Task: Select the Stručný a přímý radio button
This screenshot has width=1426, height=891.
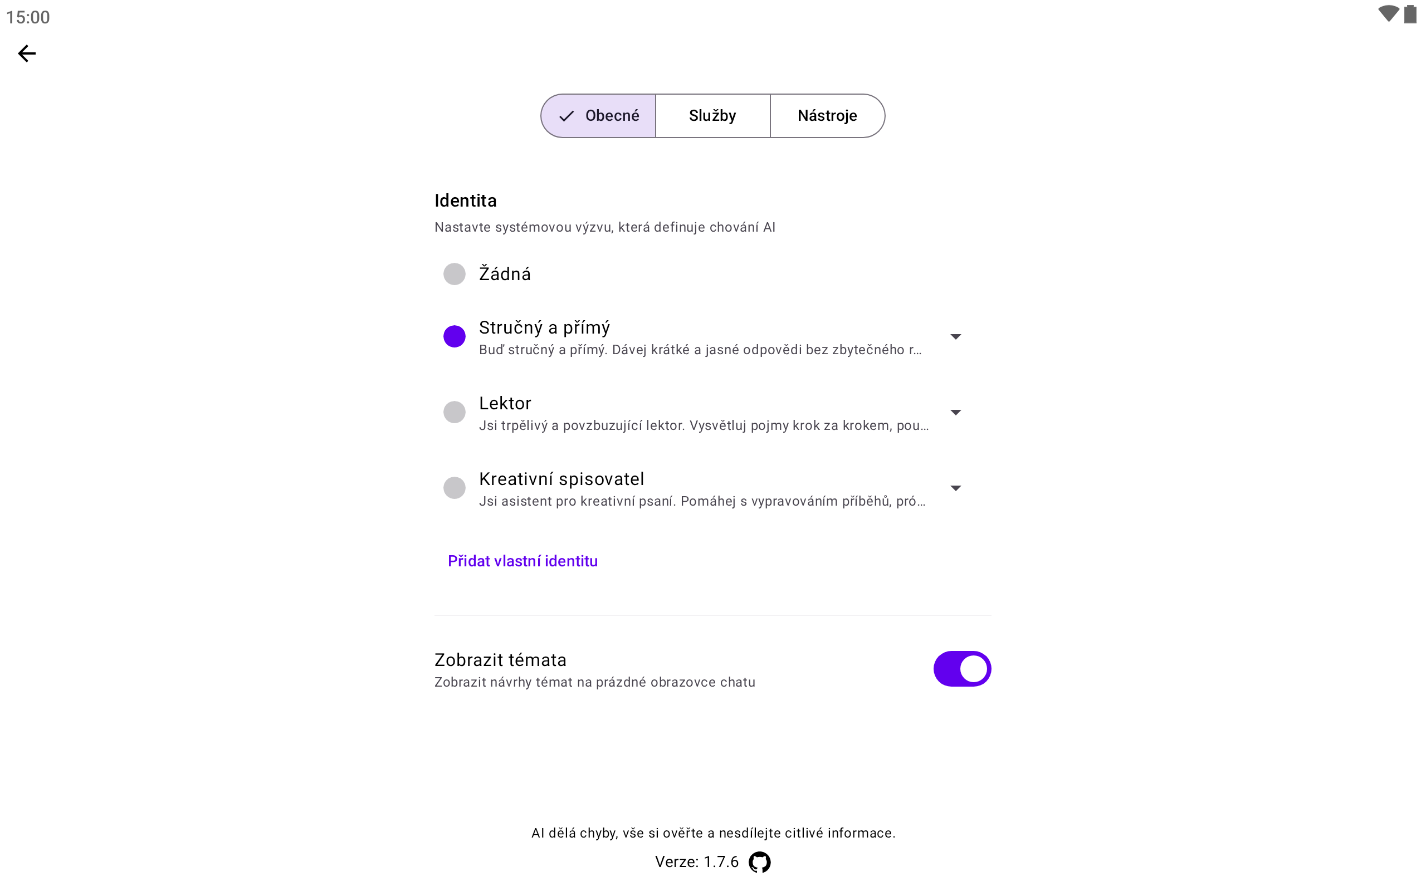Action: click(455, 336)
